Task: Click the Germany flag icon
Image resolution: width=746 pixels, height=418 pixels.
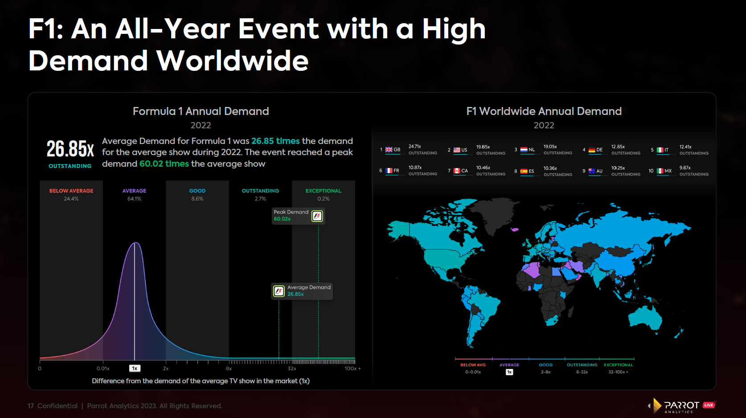Action: pos(592,150)
